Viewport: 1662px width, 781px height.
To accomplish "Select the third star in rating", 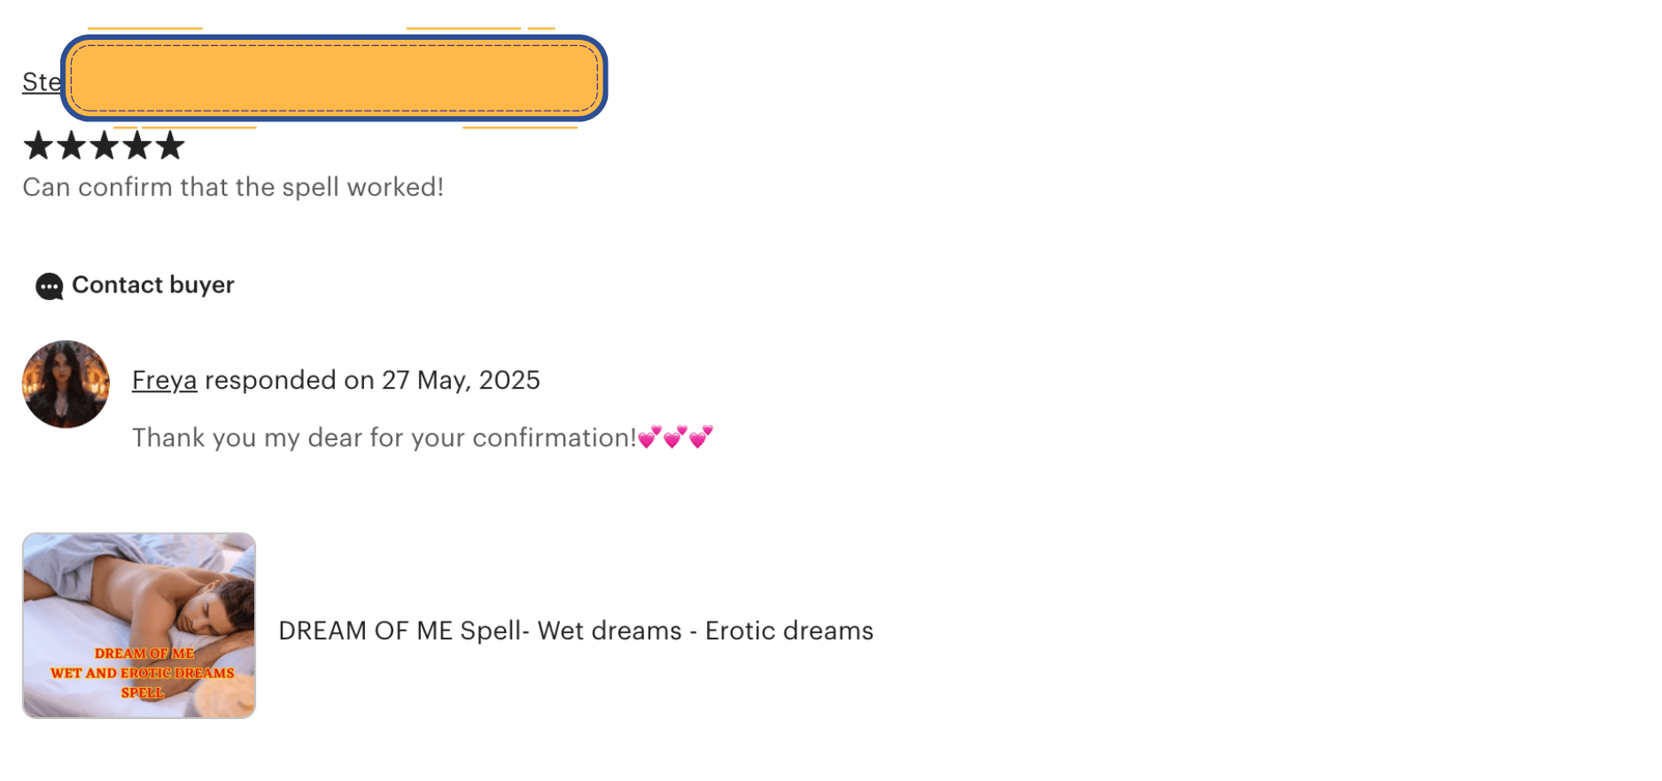I will (104, 145).
